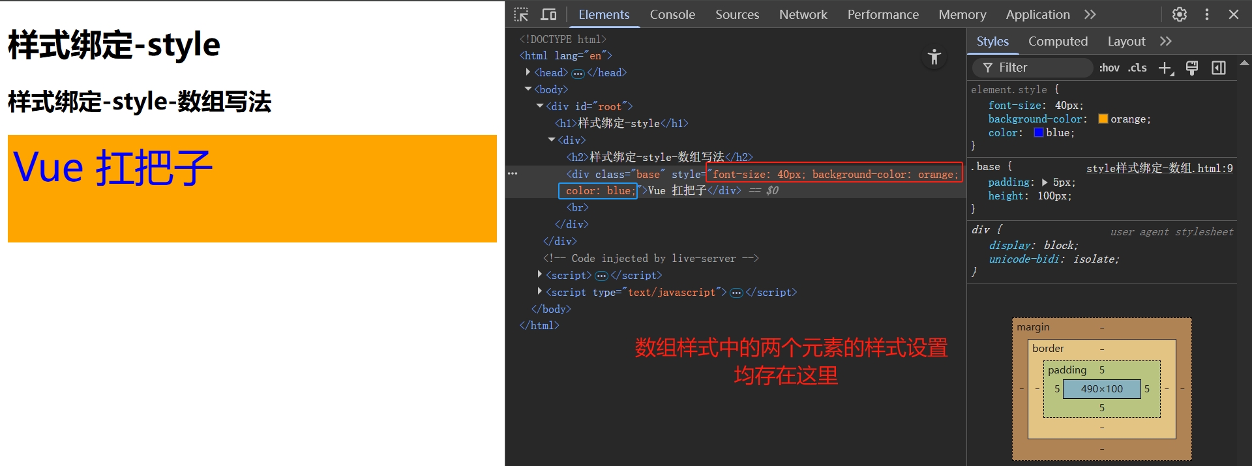The height and width of the screenshot is (466, 1252).
Task: Show more DevTools tabs chevron
Action: pos(1090,14)
